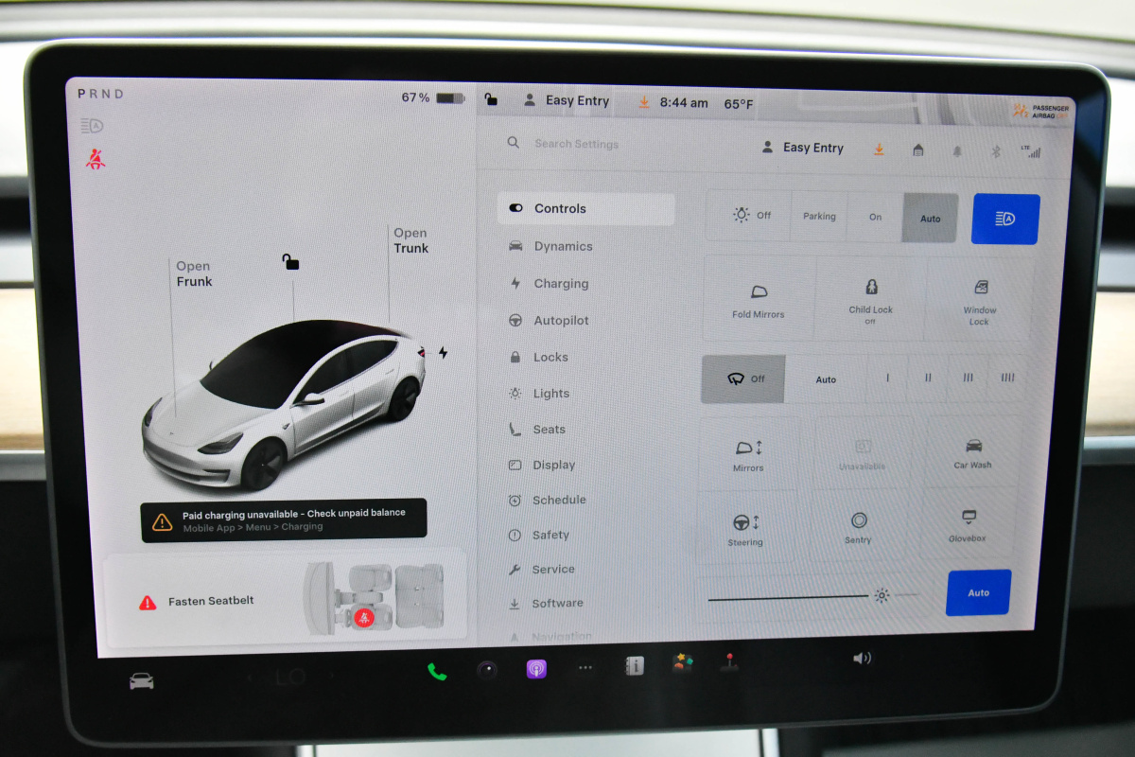Toggle Window Lock
1135x757 pixels.
pos(979,300)
